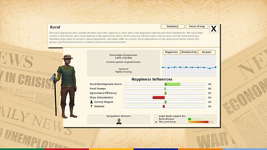The height and width of the screenshot is (150, 267).
Task: Open the Summary view
Action: click(x=173, y=26)
